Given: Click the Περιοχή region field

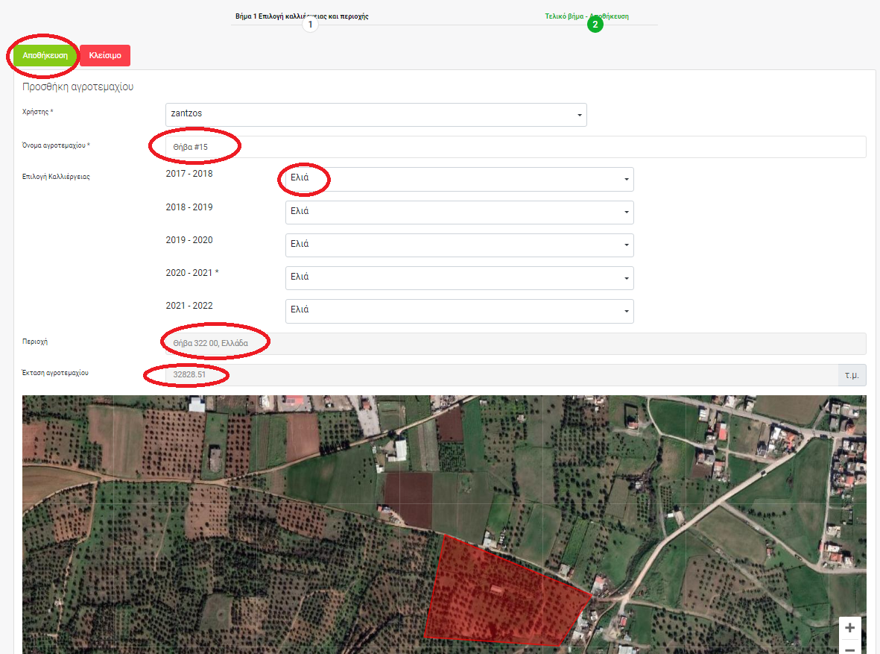Looking at the screenshot, I should click(514, 343).
